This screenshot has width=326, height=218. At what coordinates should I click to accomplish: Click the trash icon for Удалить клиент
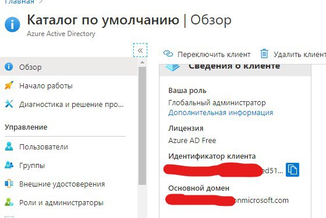click(264, 53)
